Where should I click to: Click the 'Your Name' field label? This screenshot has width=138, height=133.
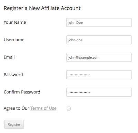click(15, 22)
